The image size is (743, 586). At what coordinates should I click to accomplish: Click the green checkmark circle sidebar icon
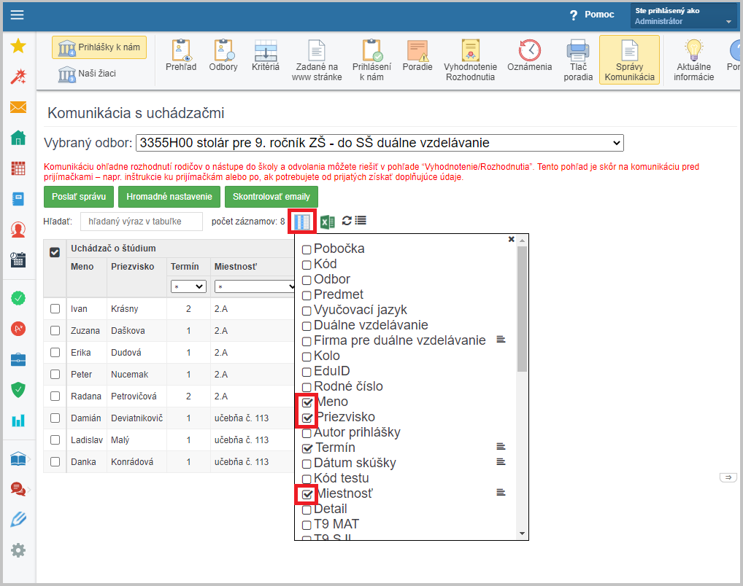[18, 298]
